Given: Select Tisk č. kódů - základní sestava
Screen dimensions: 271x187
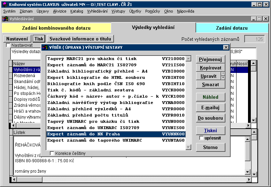Looking at the screenshot, I should tap(116, 90).
